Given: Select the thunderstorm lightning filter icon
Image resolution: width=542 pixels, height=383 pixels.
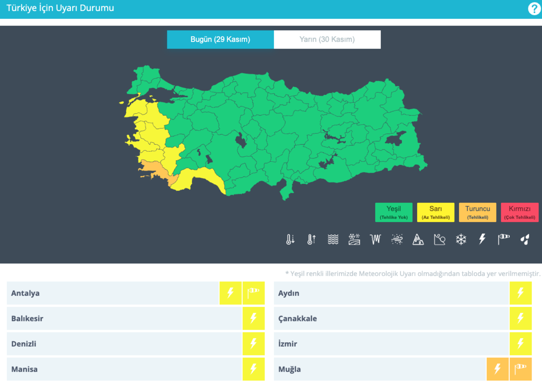Looking at the screenshot, I should tap(482, 239).
